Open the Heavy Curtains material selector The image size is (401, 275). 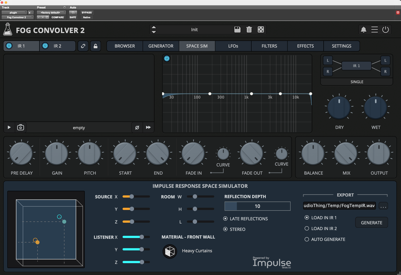pos(197,251)
